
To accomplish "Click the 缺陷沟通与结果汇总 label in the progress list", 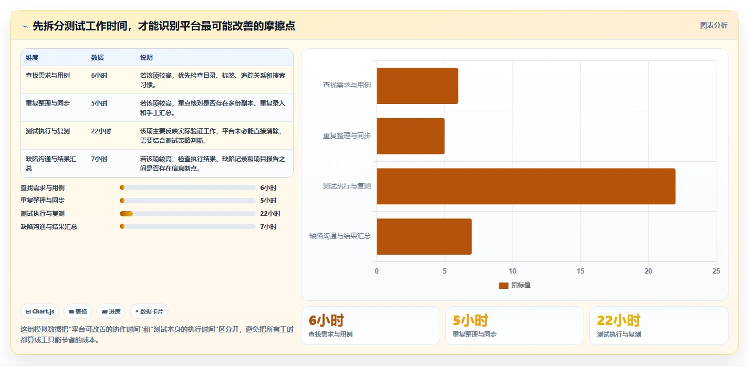I will point(49,227).
